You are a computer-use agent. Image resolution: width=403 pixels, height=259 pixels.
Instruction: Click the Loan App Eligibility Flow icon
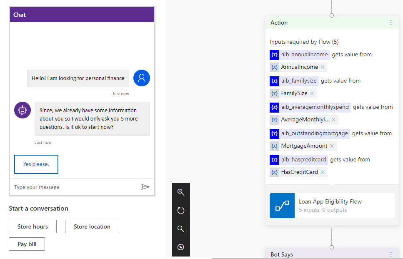click(x=281, y=206)
